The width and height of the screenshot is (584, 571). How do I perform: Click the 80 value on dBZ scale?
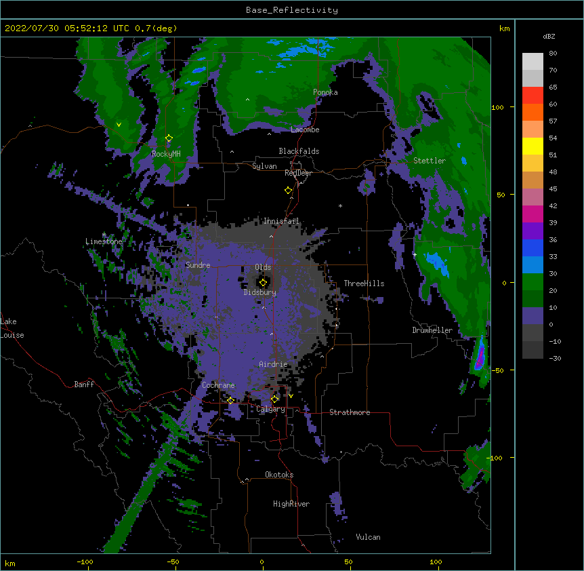click(x=553, y=53)
